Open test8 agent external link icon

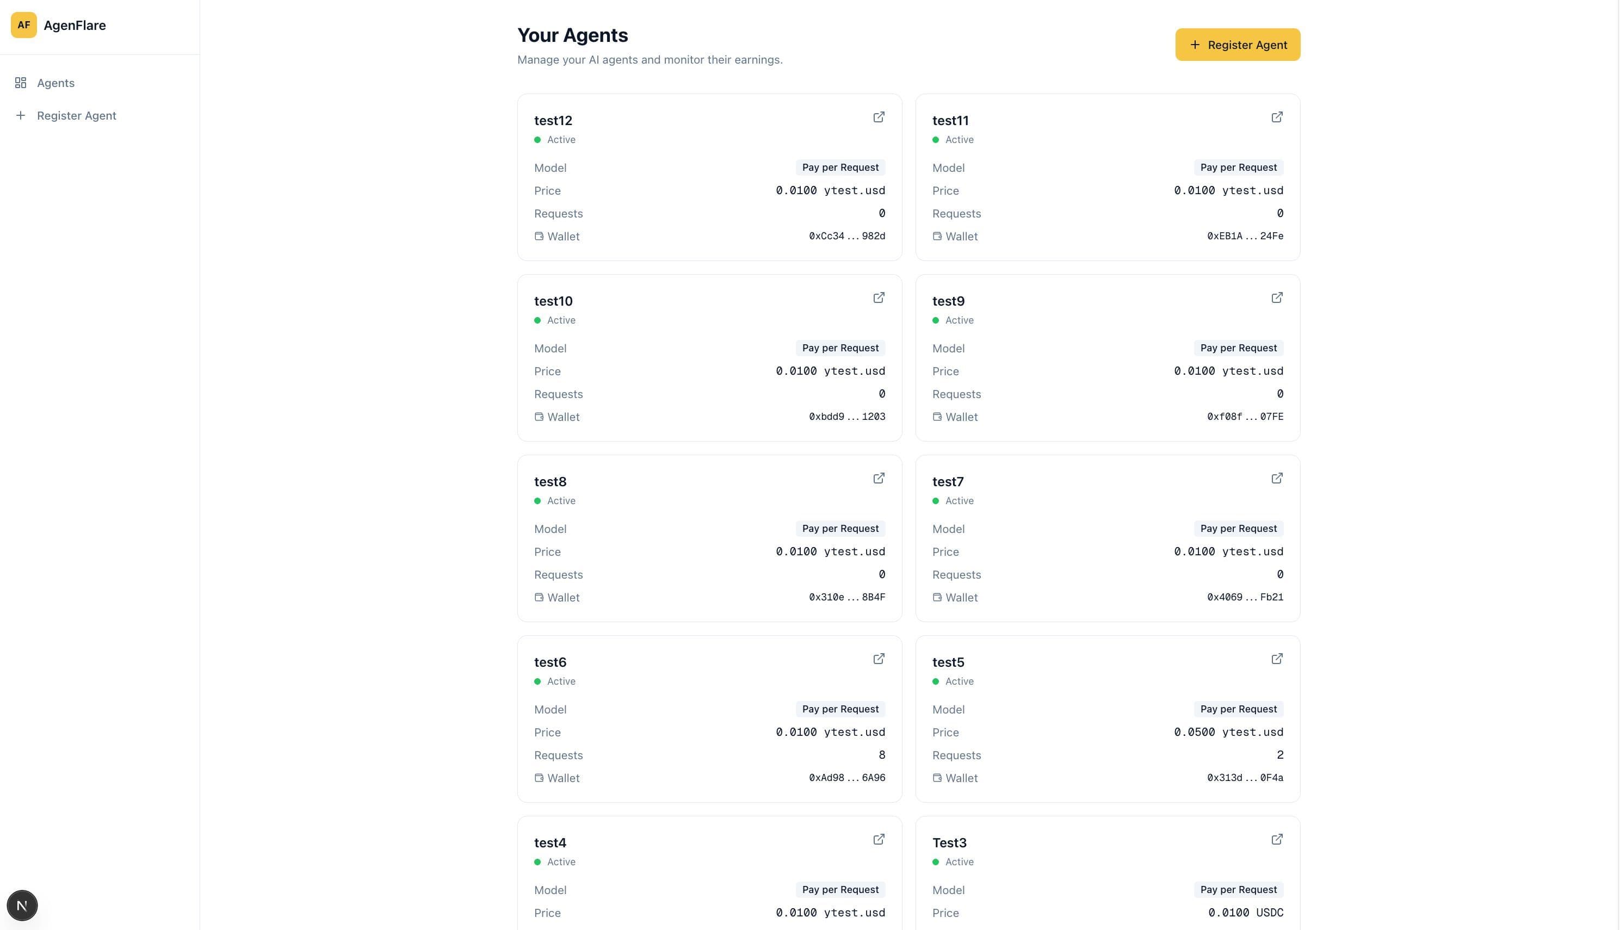pyautogui.click(x=879, y=479)
